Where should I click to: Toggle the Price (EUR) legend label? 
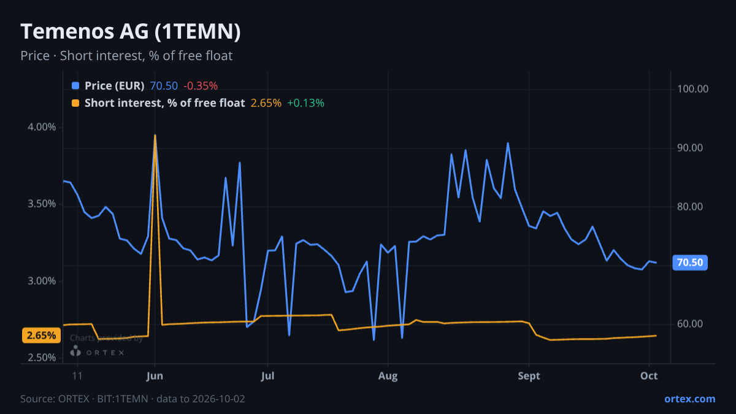[115, 86]
